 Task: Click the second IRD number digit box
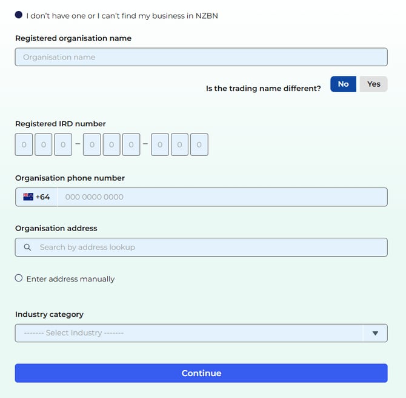click(x=44, y=145)
